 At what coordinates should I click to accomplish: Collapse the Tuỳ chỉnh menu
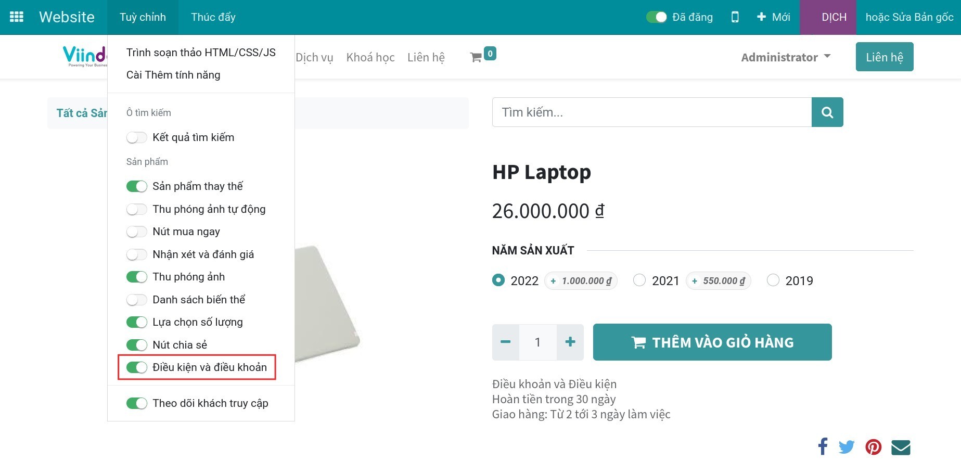pos(143,17)
